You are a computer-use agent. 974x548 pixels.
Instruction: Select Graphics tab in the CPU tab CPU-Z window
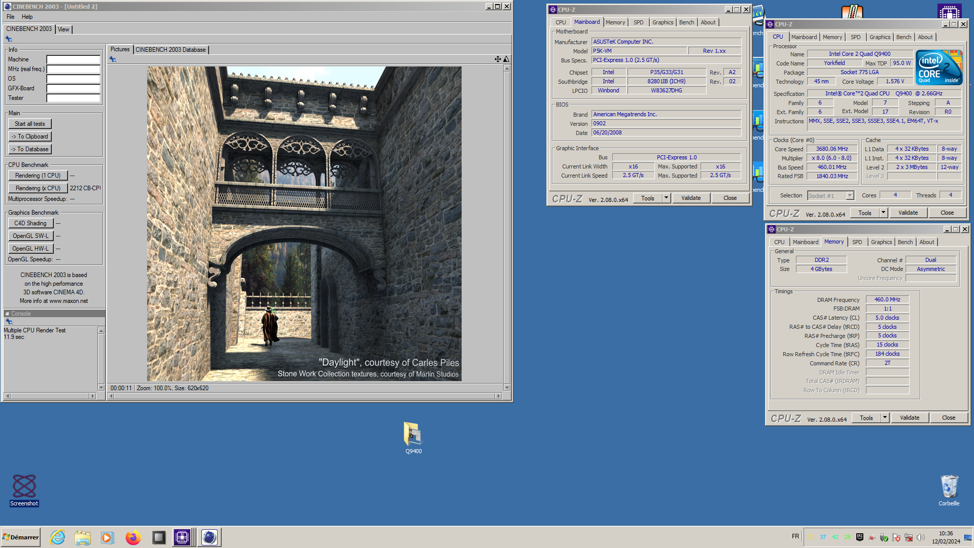pyautogui.click(x=880, y=37)
